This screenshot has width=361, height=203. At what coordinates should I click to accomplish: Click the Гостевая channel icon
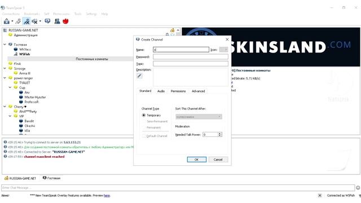pos(10,45)
